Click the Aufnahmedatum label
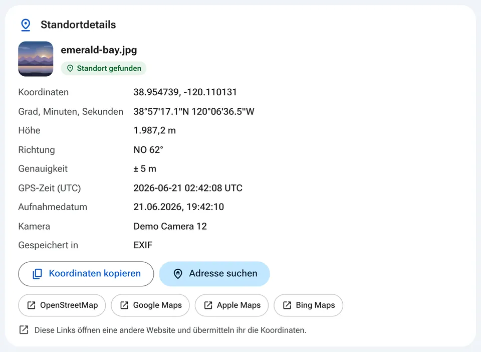This screenshot has height=352, width=481. [x=53, y=207]
